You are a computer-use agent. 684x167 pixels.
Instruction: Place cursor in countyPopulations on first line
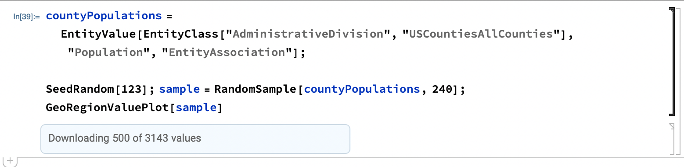(x=104, y=16)
